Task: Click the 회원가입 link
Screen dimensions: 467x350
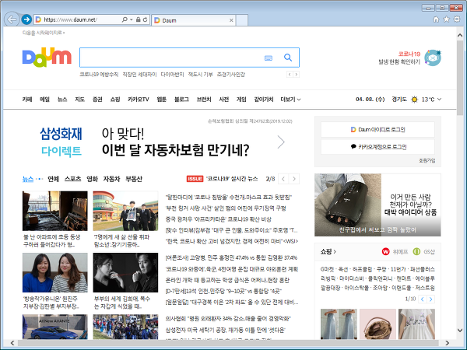Action: [427, 161]
